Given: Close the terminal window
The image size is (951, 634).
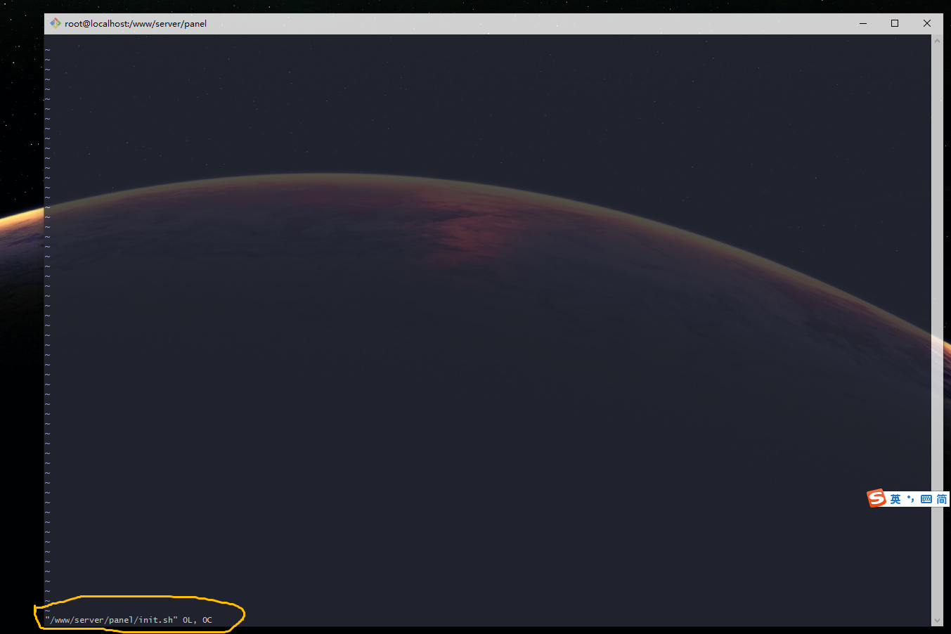Looking at the screenshot, I should point(927,23).
